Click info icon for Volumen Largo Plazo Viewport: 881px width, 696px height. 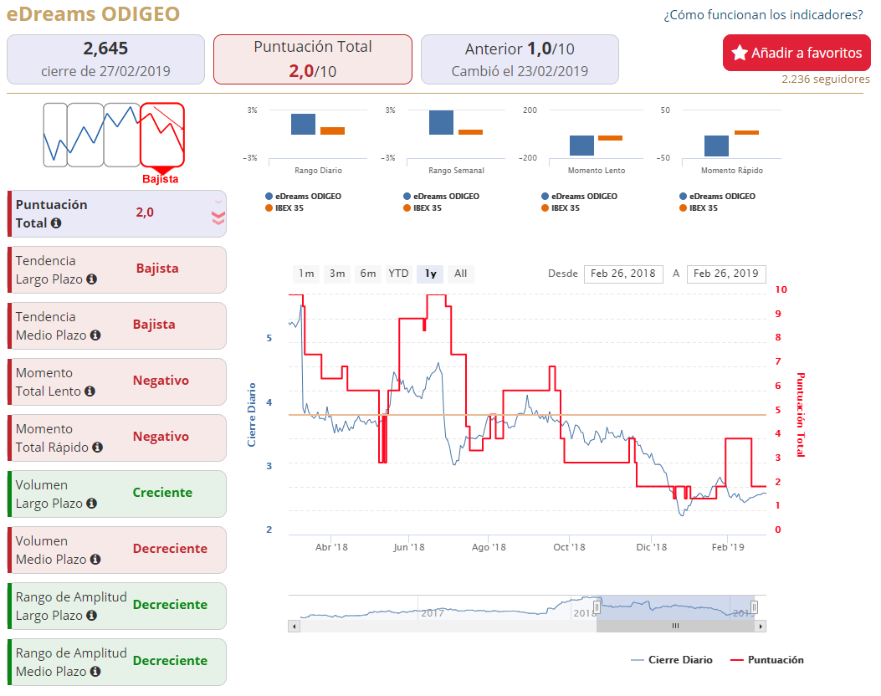point(91,504)
